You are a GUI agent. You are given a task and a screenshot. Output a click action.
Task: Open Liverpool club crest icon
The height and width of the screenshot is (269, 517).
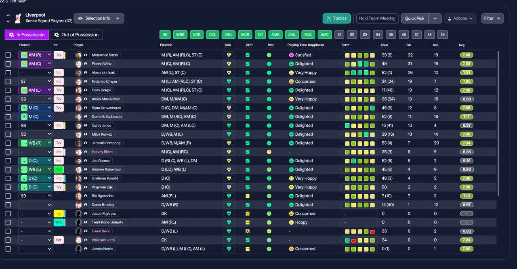coord(18,18)
